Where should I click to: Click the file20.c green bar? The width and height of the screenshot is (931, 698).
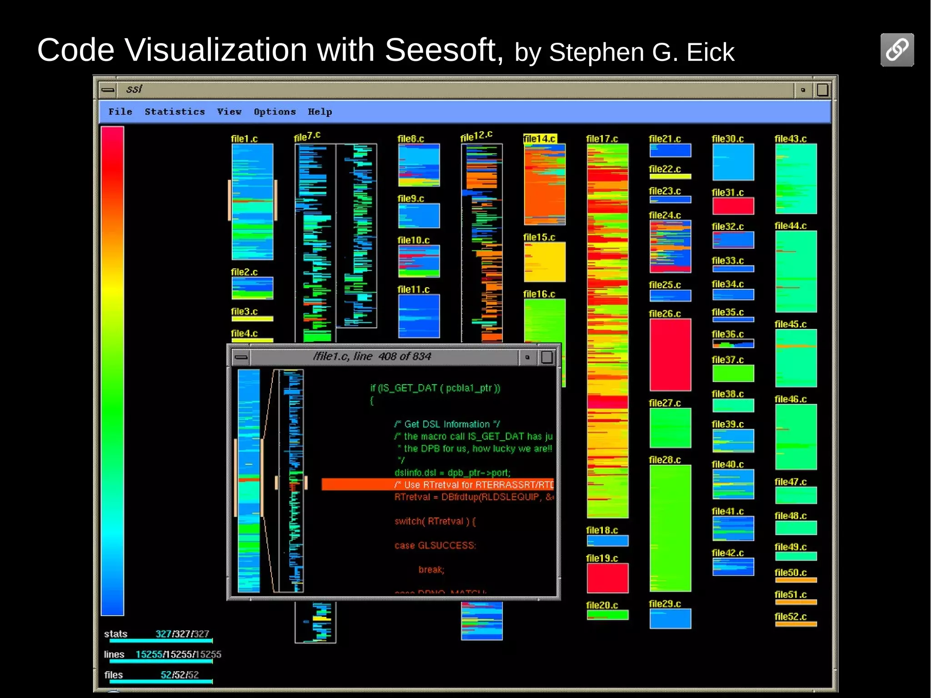[x=607, y=615]
